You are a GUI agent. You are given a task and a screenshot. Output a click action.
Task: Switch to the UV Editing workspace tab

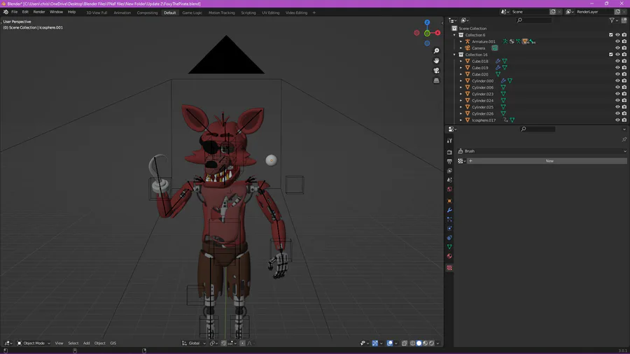[270, 13]
